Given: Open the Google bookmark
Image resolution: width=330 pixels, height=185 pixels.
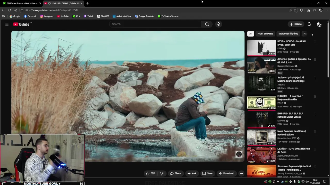Looking at the screenshot, I should [x=15, y=16].
